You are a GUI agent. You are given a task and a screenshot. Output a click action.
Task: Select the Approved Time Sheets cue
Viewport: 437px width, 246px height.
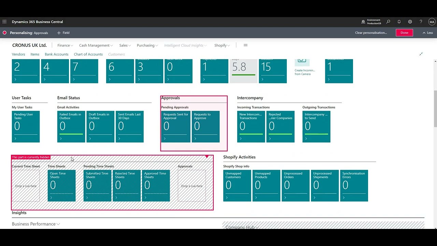click(x=156, y=186)
